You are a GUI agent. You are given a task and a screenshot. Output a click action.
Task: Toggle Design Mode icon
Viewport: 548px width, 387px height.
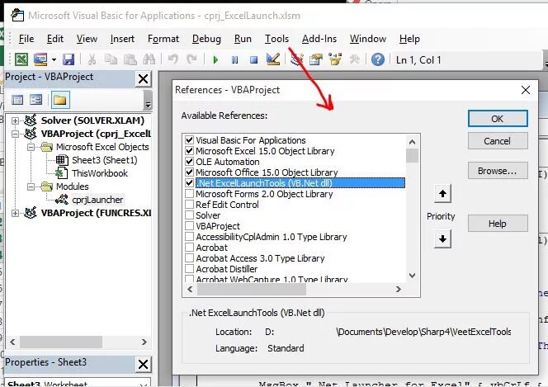pyautogui.click(x=273, y=59)
